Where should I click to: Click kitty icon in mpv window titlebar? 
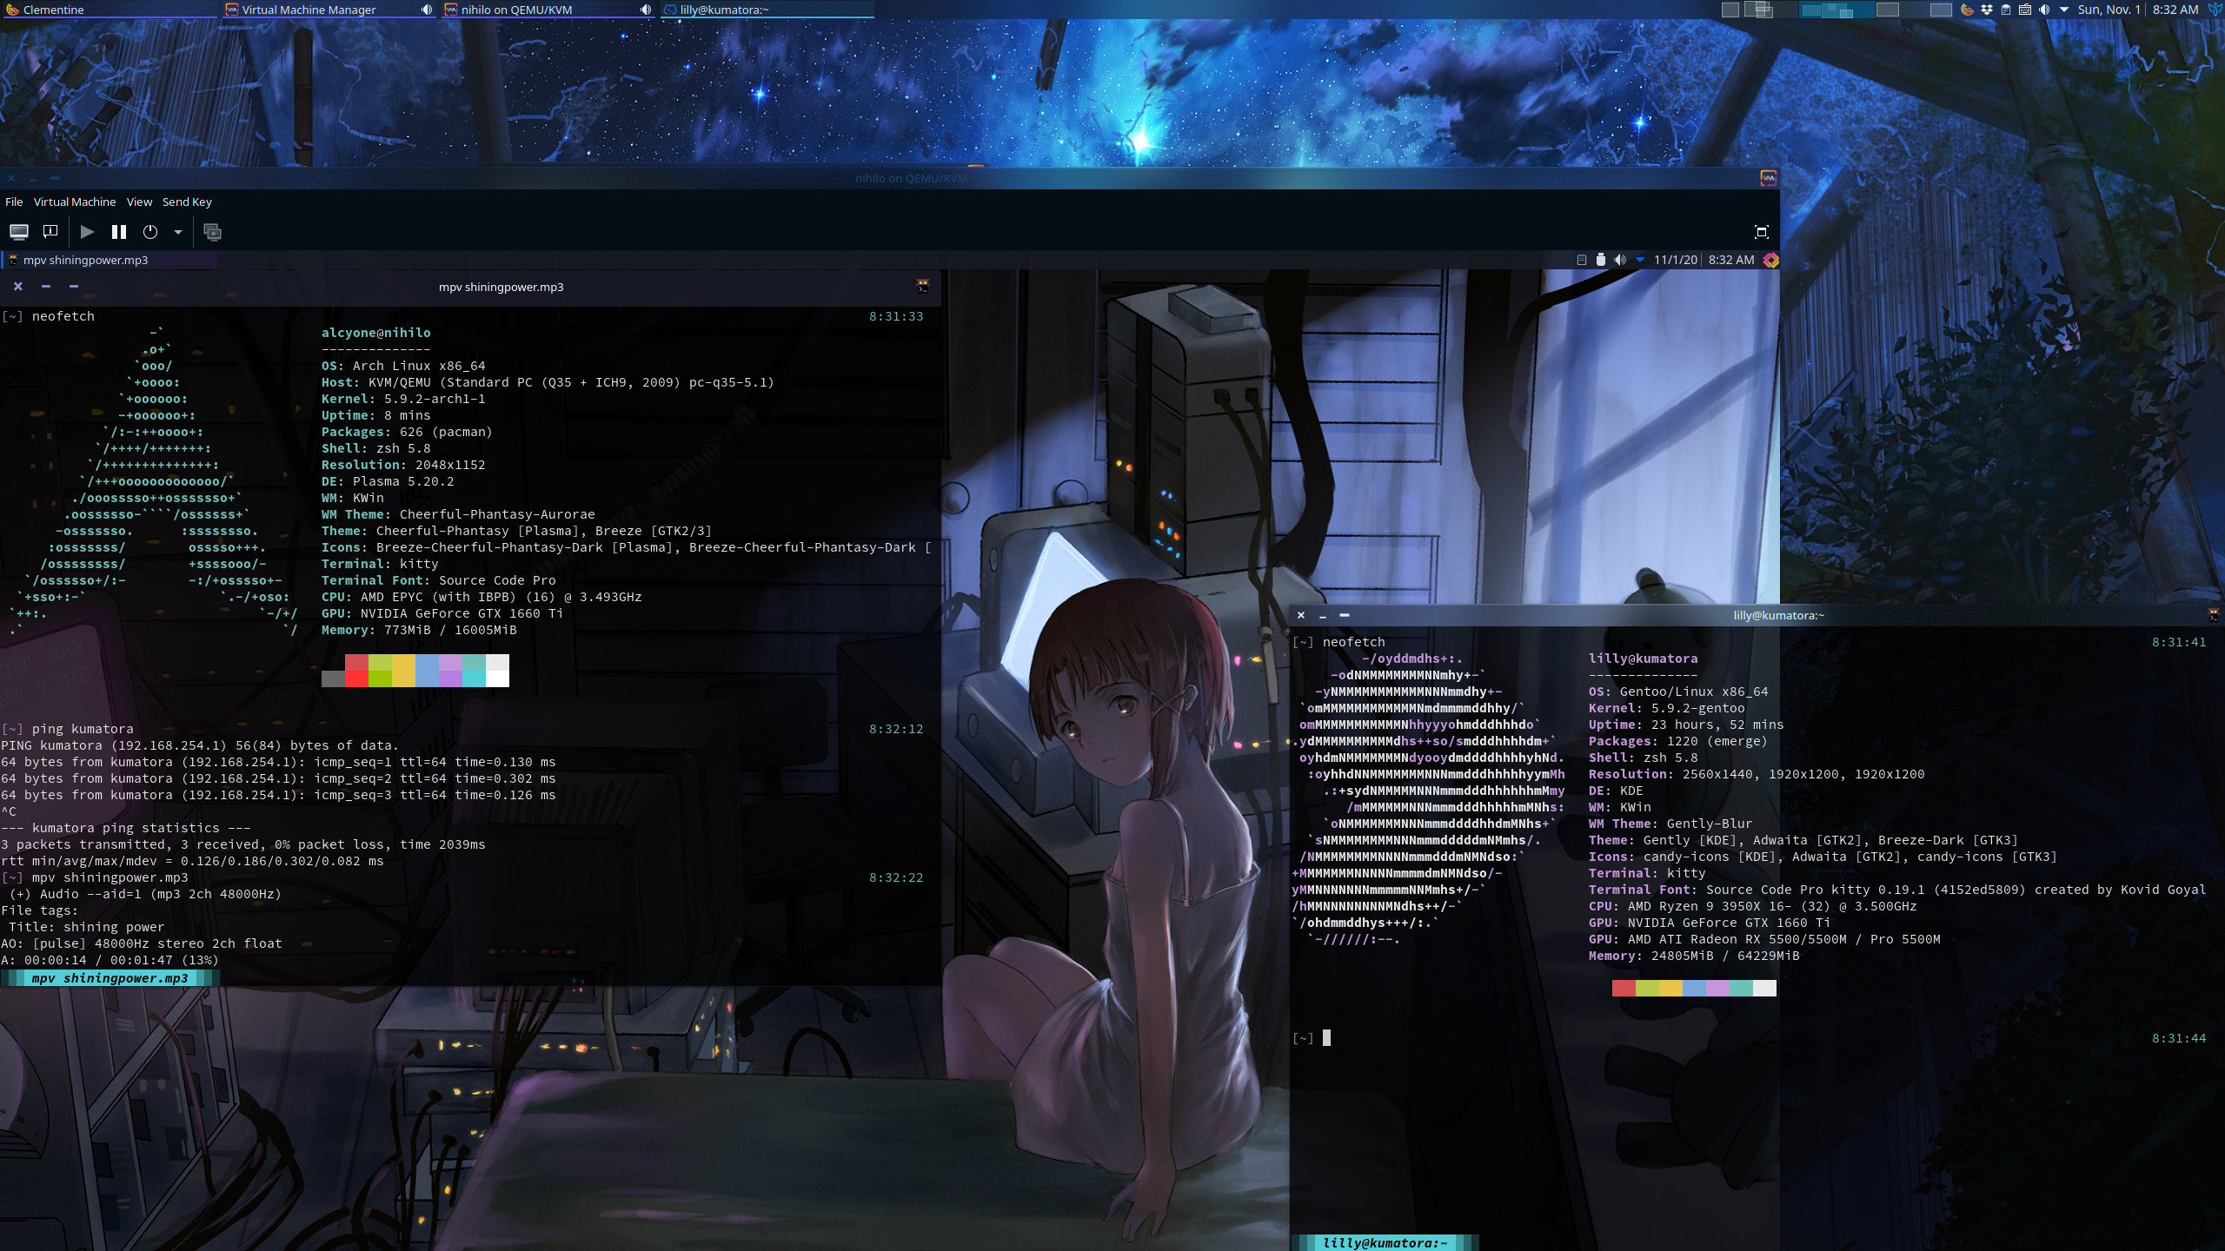(923, 287)
